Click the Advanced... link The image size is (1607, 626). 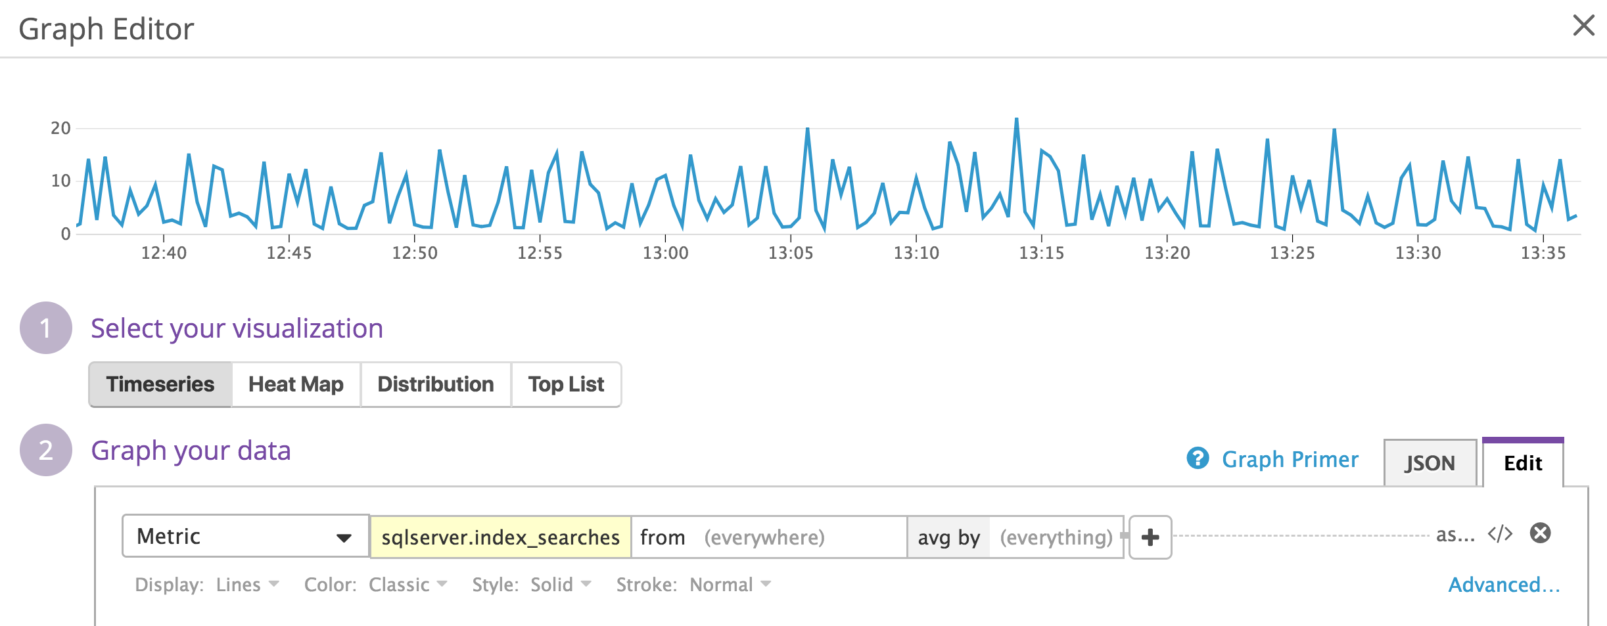coord(1503,584)
